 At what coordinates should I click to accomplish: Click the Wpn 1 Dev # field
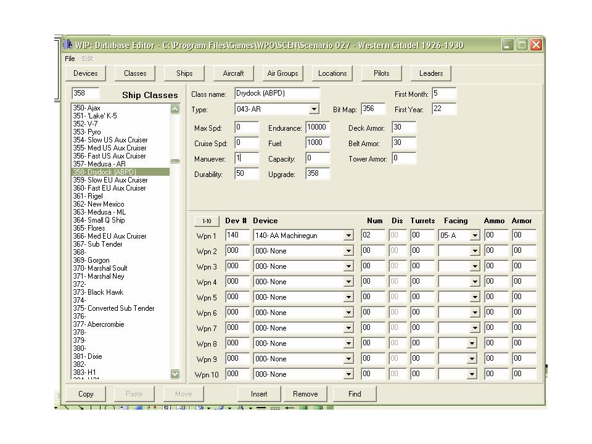[x=237, y=235]
